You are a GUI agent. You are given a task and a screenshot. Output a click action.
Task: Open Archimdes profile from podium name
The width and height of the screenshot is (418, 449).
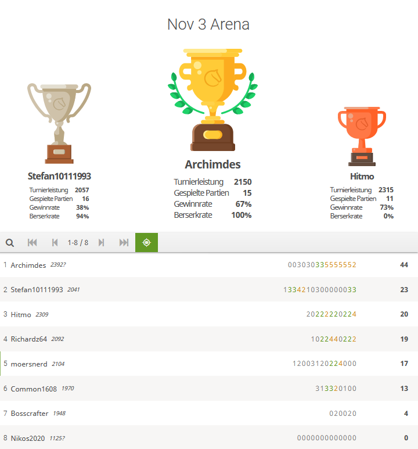(212, 164)
